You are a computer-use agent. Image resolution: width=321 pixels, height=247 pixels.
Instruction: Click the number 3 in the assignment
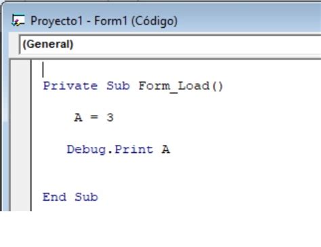[110, 118]
